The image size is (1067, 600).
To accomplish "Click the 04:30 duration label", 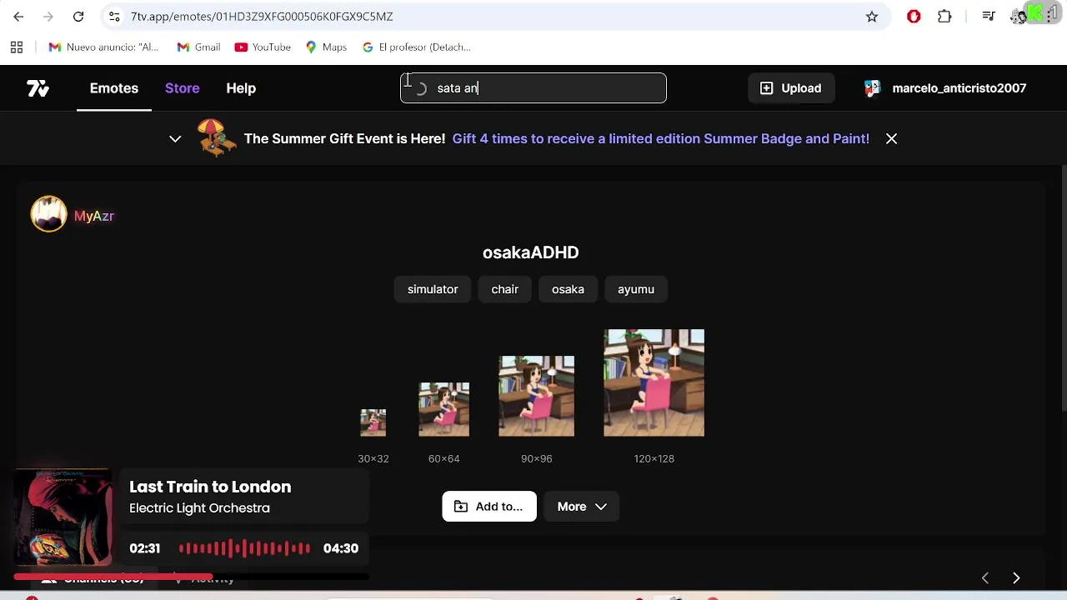I will point(341,548).
